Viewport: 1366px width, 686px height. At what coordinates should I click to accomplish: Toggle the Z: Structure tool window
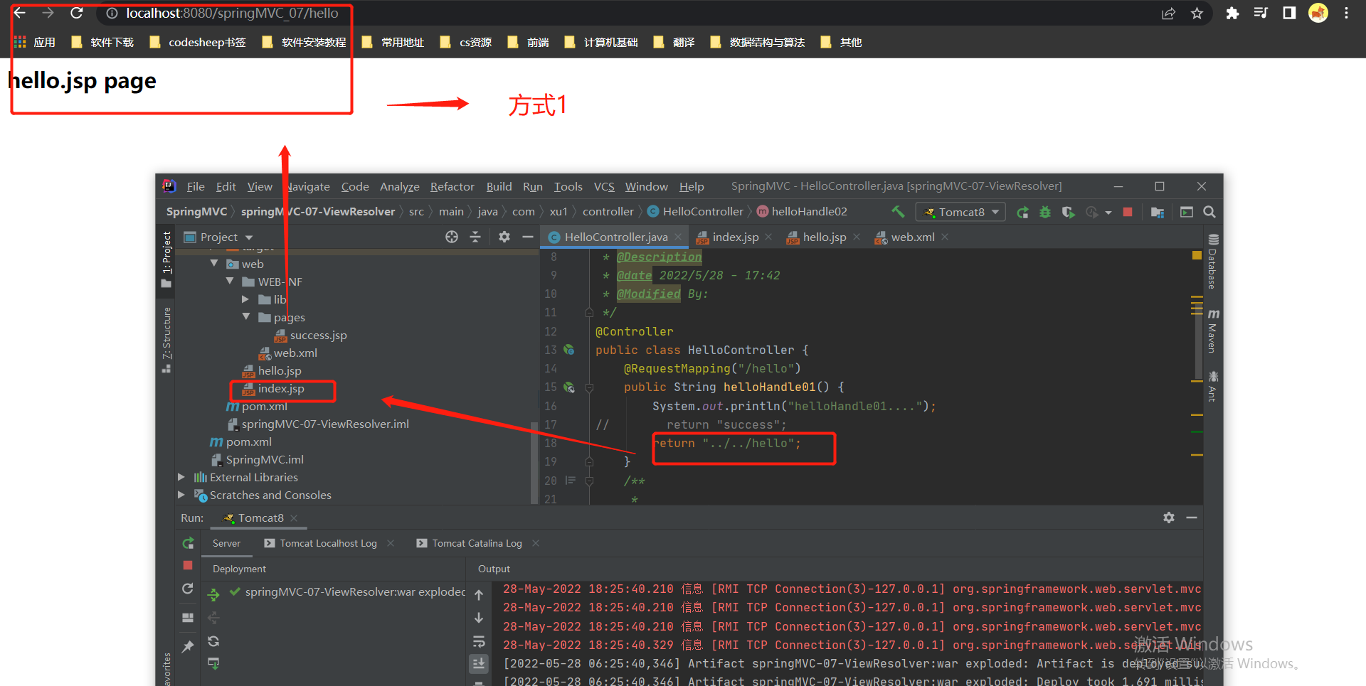pos(166,340)
